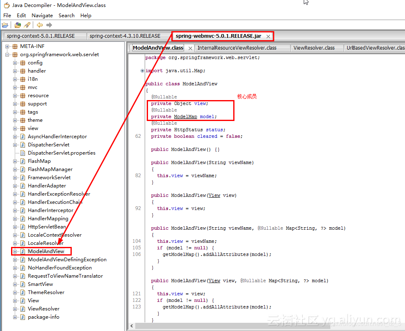Expand the i18n package node

[x=15, y=79]
